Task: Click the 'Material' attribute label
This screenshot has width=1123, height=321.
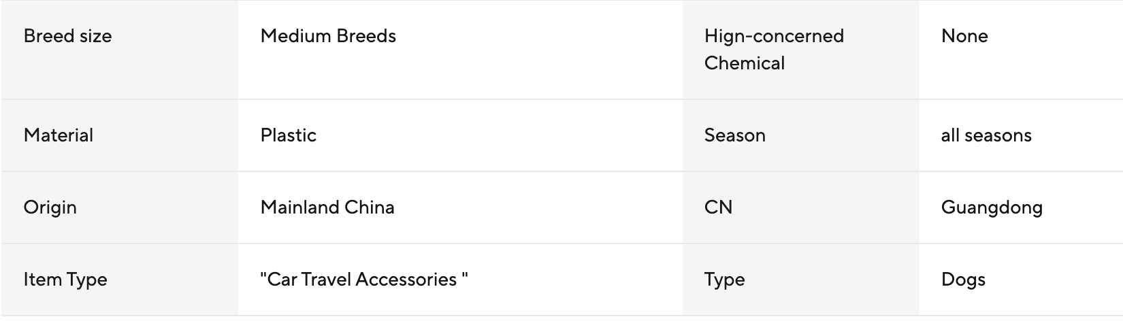Action: pyautogui.click(x=59, y=135)
